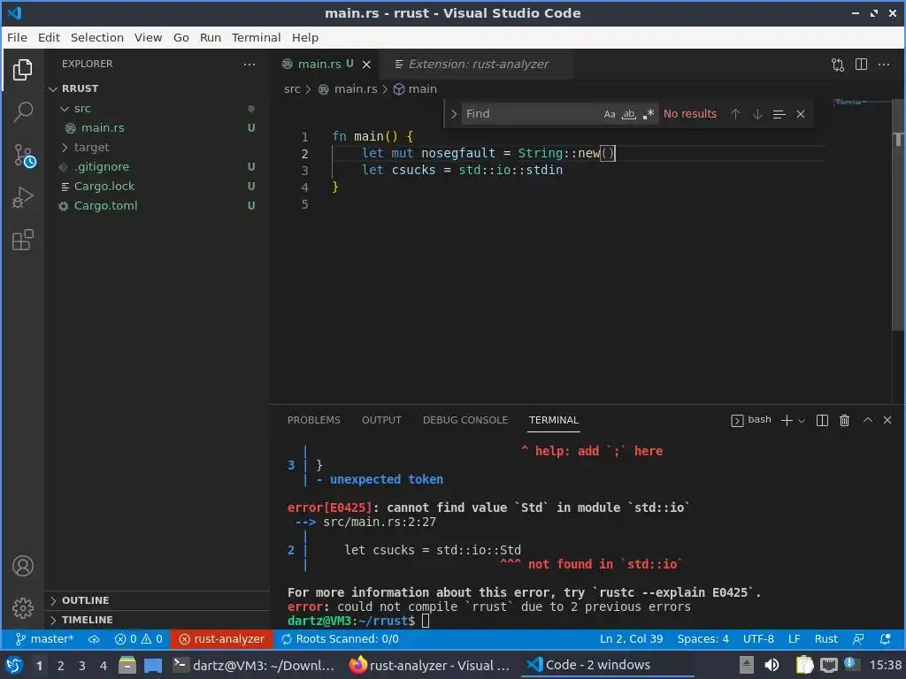The height and width of the screenshot is (679, 906).
Task: Close the terminal panel
Action: coord(887,420)
